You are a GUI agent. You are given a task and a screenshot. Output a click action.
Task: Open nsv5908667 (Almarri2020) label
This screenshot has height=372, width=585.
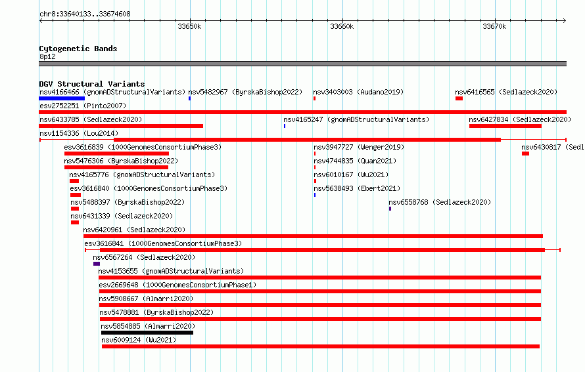[146, 299]
